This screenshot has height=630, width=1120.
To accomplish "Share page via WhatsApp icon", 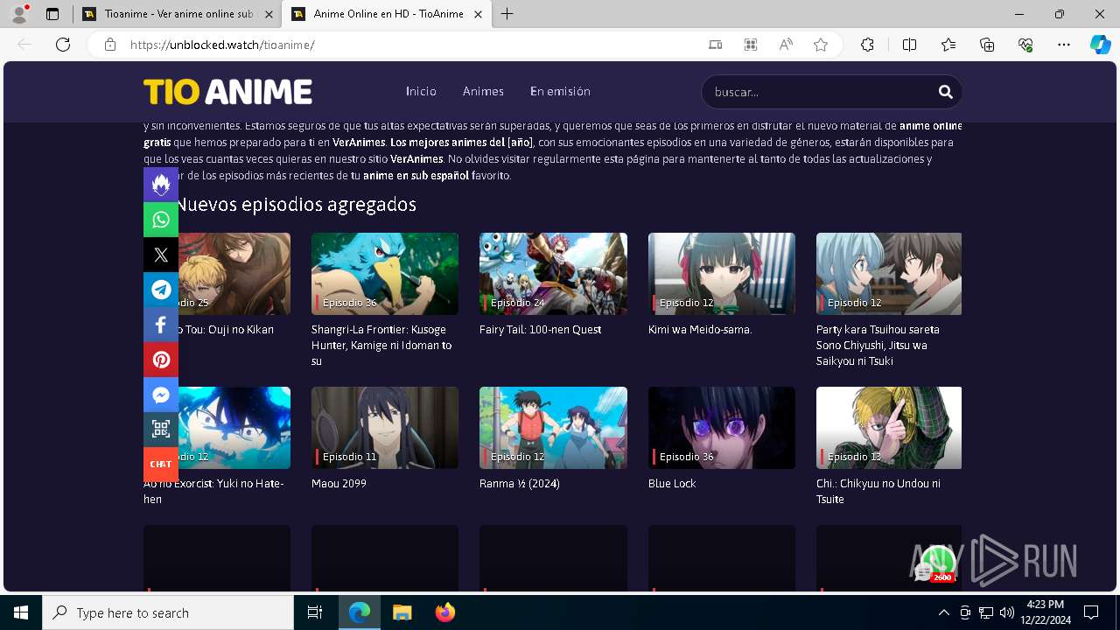I will (161, 220).
